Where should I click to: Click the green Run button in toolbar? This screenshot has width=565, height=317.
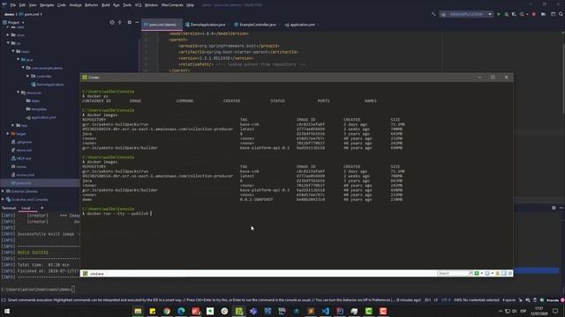(x=499, y=14)
